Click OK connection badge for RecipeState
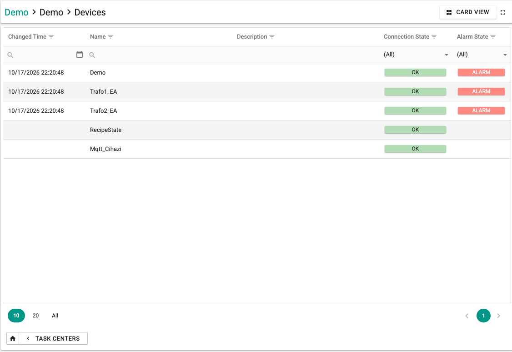The width and height of the screenshot is (512, 352). pos(415,130)
